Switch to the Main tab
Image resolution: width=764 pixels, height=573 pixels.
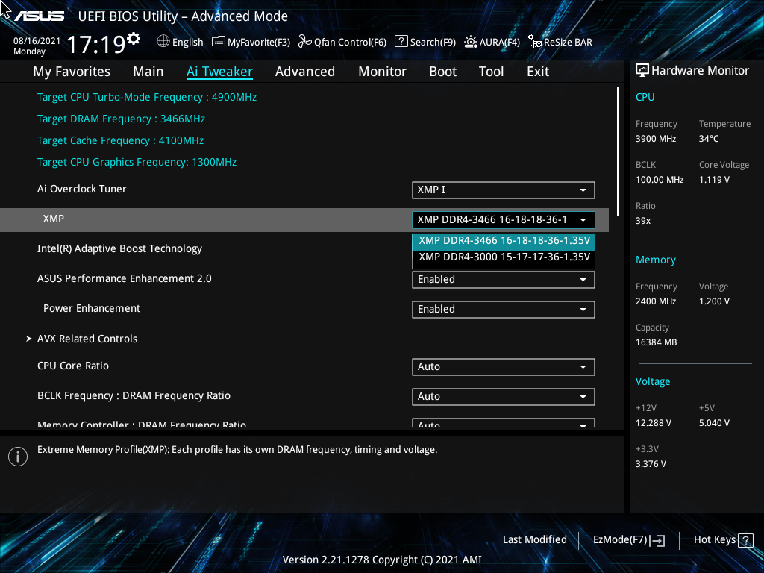[x=148, y=72]
